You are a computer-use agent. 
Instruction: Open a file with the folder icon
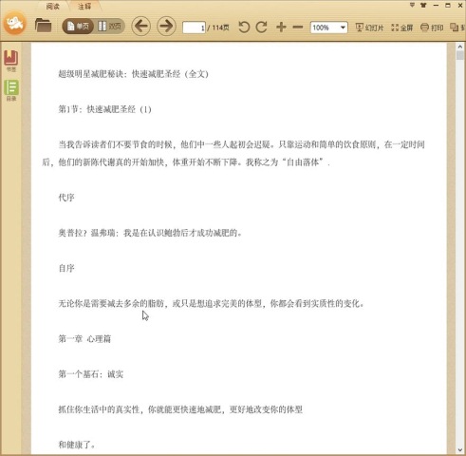(x=43, y=26)
